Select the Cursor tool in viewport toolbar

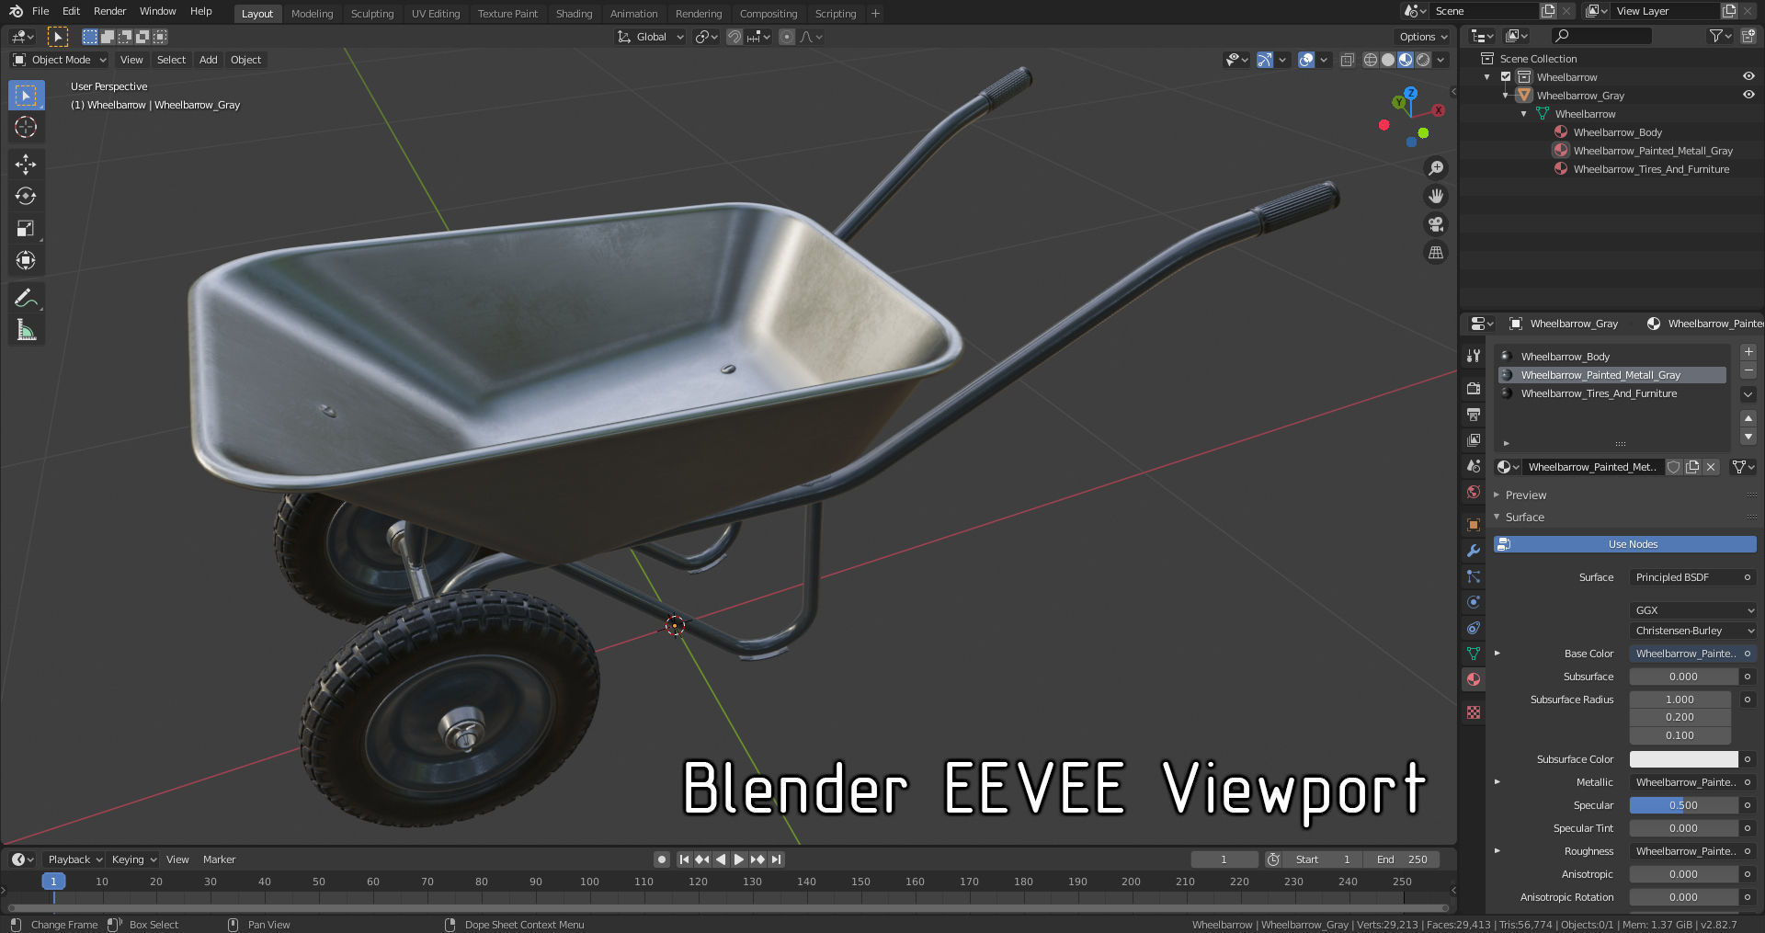[x=26, y=127]
